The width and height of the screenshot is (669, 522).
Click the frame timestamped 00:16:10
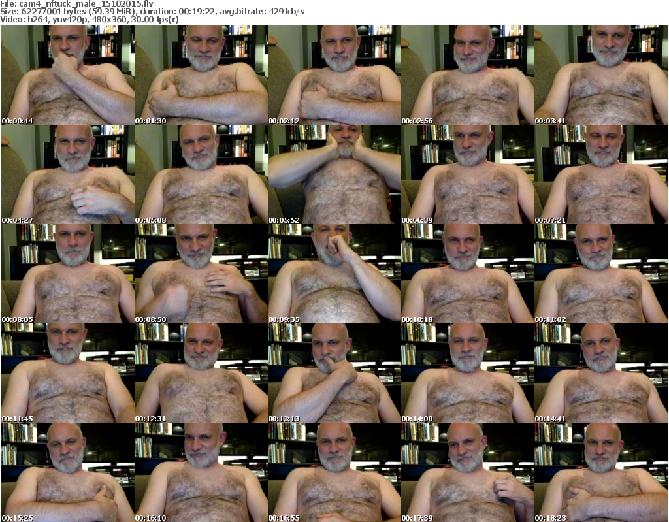[x=201, y=472]
